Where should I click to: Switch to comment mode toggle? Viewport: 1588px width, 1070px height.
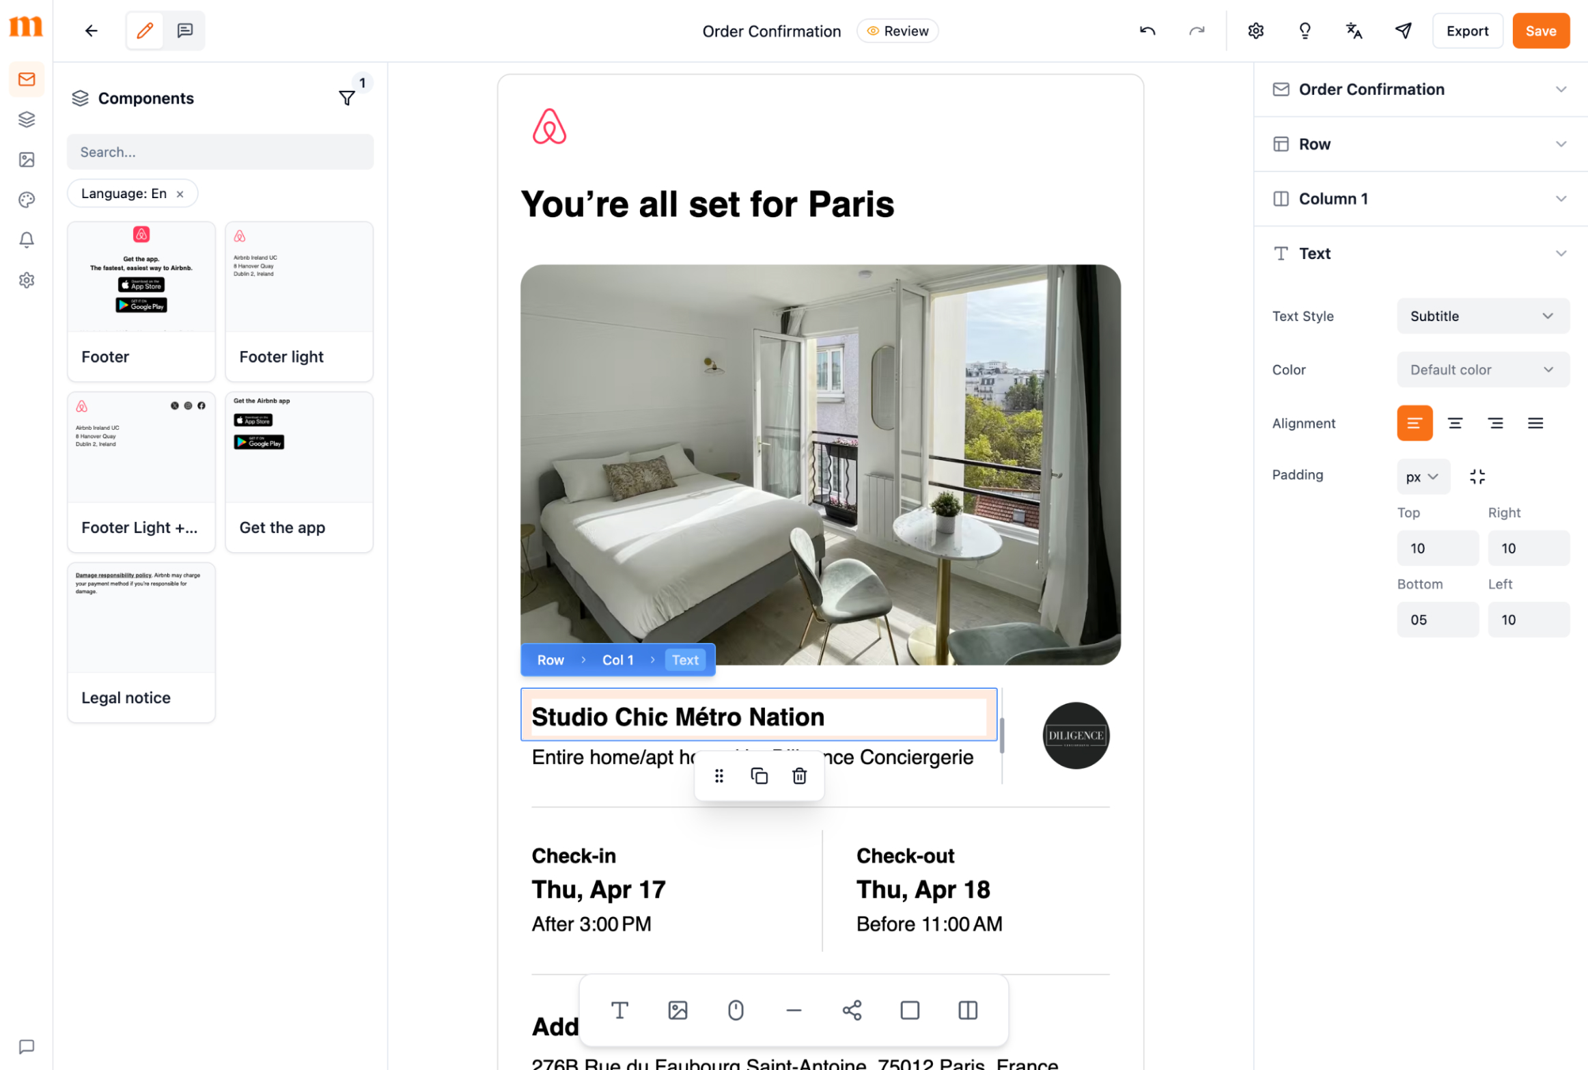pos(184,31)
